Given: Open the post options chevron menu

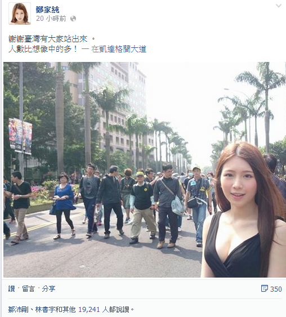Looking at the screenshot, I should coord(279,6).
